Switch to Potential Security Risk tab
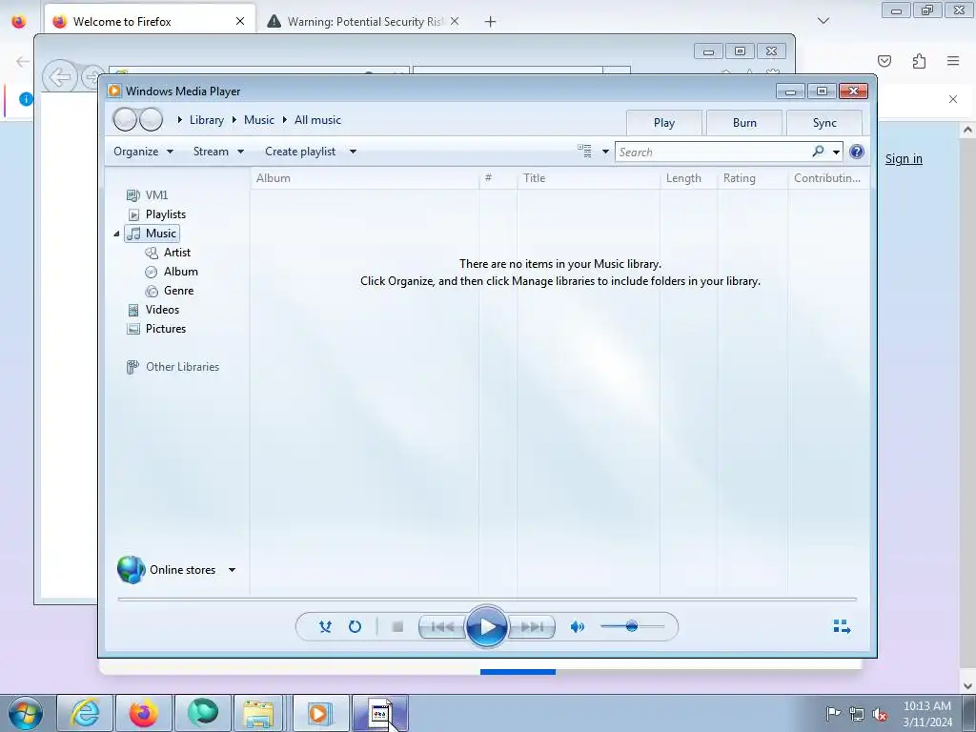 pyautogui.click(x=363, y=21)
